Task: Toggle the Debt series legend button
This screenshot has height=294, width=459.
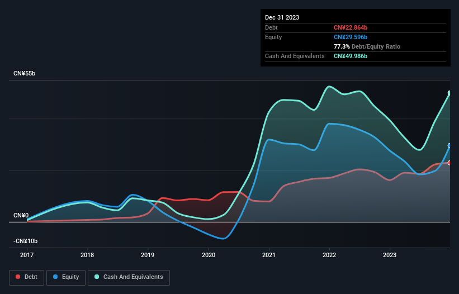Action: click(x=26, y=277)
